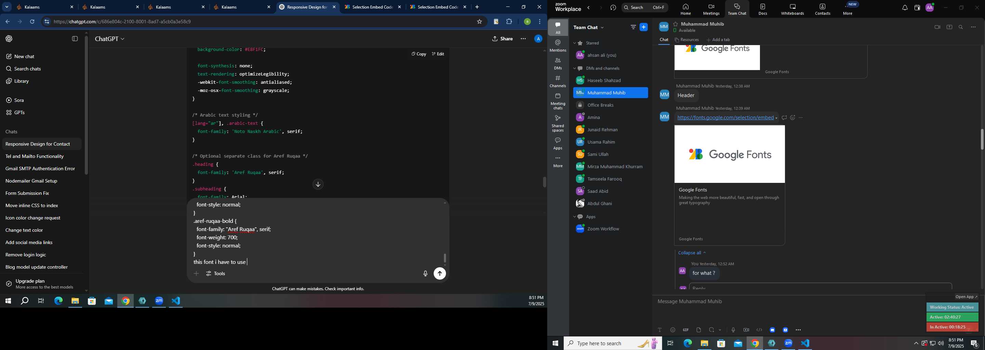Open Zoom Whiteboards tab
This screenshot has width=985, height=350.
tap(793, 9)
